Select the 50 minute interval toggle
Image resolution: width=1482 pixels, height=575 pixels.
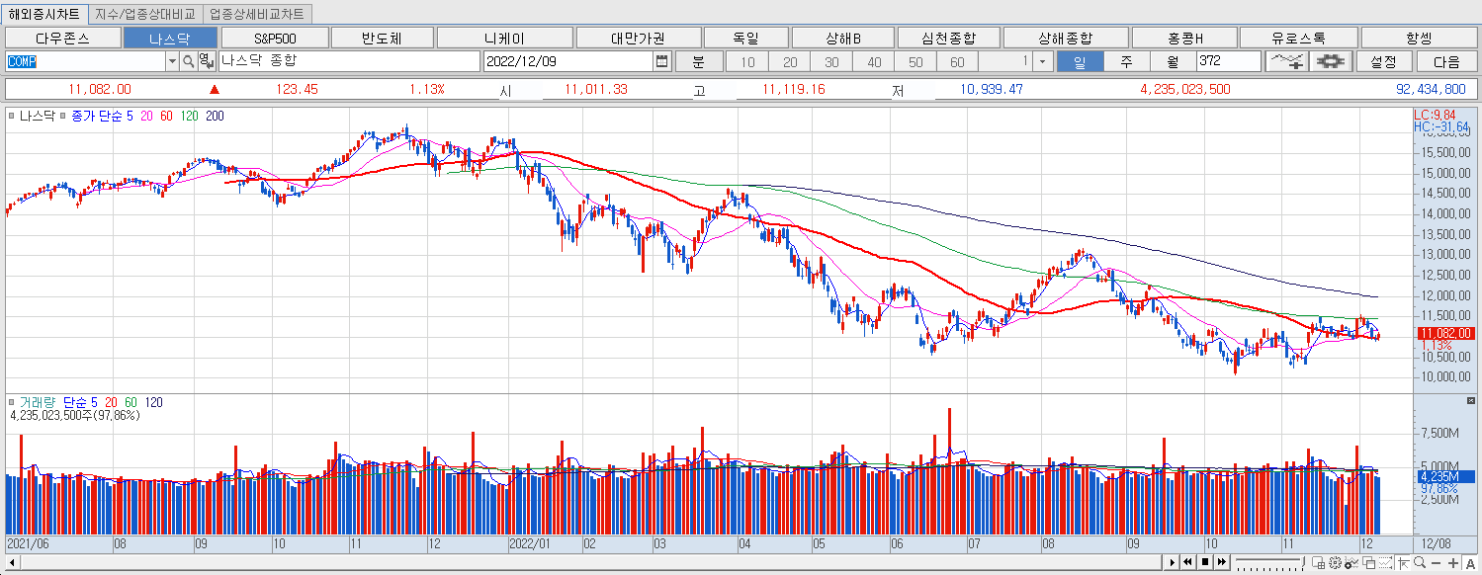click(915, 61)
